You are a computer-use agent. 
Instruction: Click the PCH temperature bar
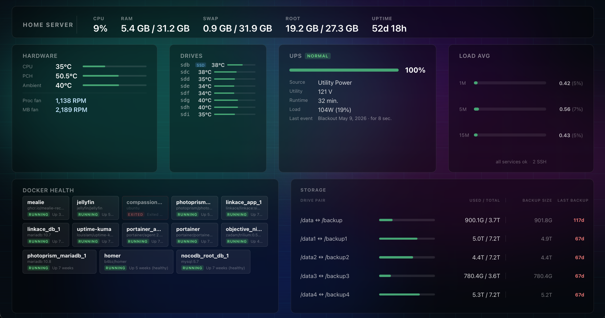coord(115,76)
